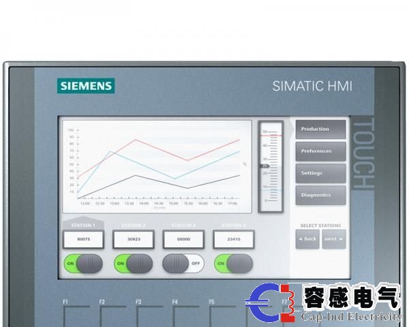Click the 12:00 time axis label

pos(85,204)
